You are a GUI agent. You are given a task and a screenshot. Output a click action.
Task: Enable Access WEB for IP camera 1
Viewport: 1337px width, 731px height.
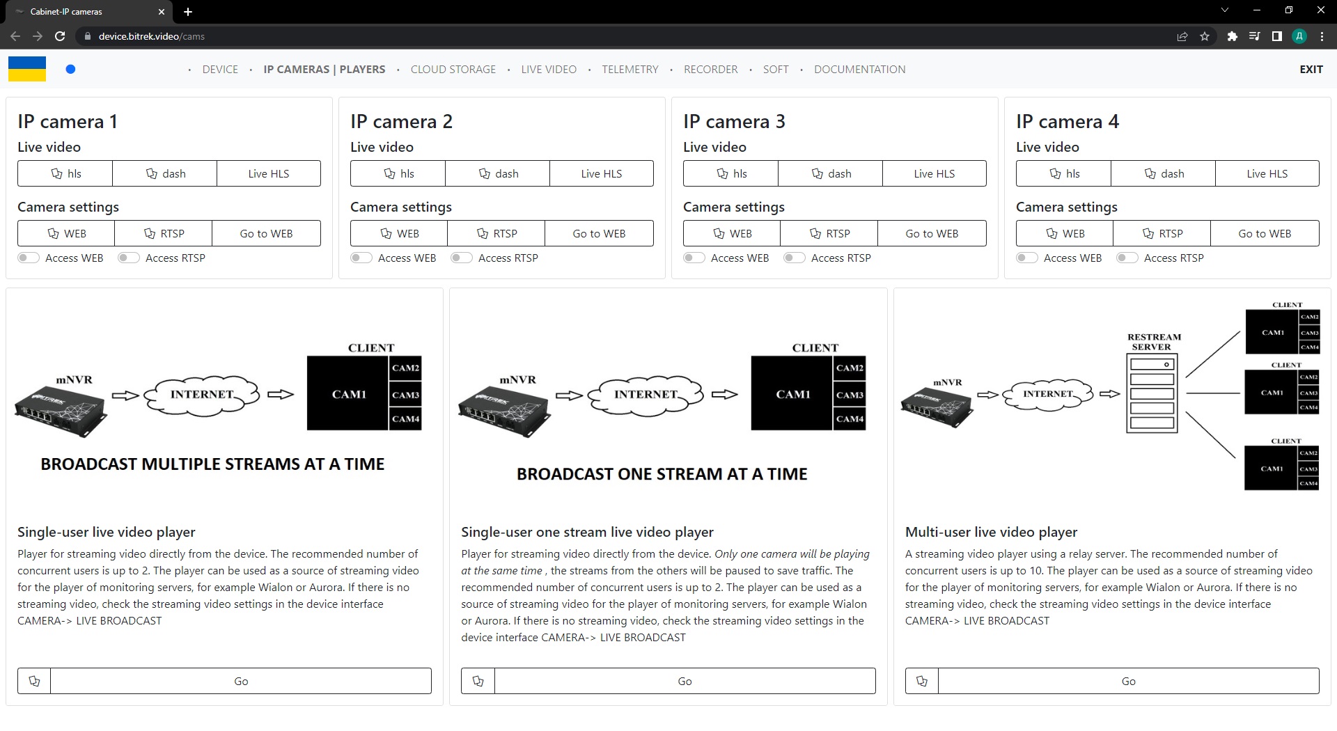[29, 258]
